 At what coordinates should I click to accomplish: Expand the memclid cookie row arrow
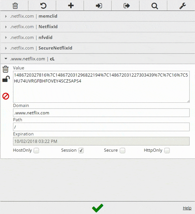tap(6, 17)
